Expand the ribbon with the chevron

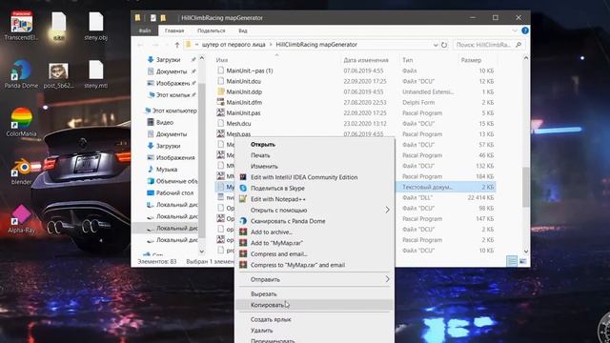click(515, 30)
